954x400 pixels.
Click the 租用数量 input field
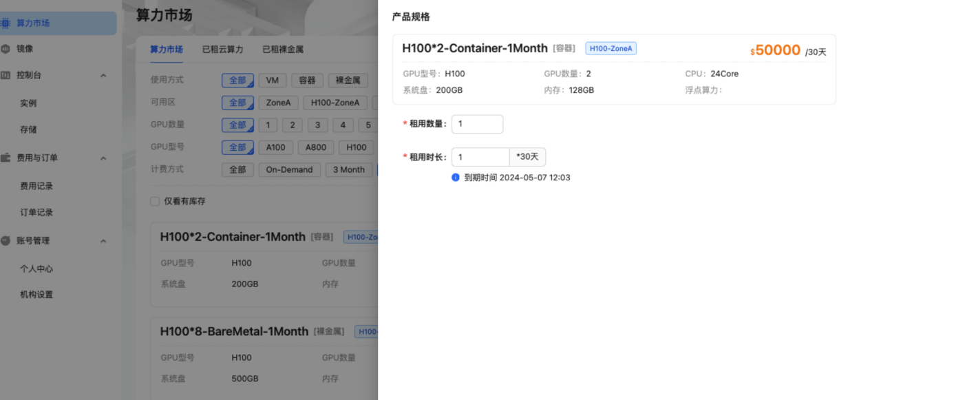tap(477, 124)
